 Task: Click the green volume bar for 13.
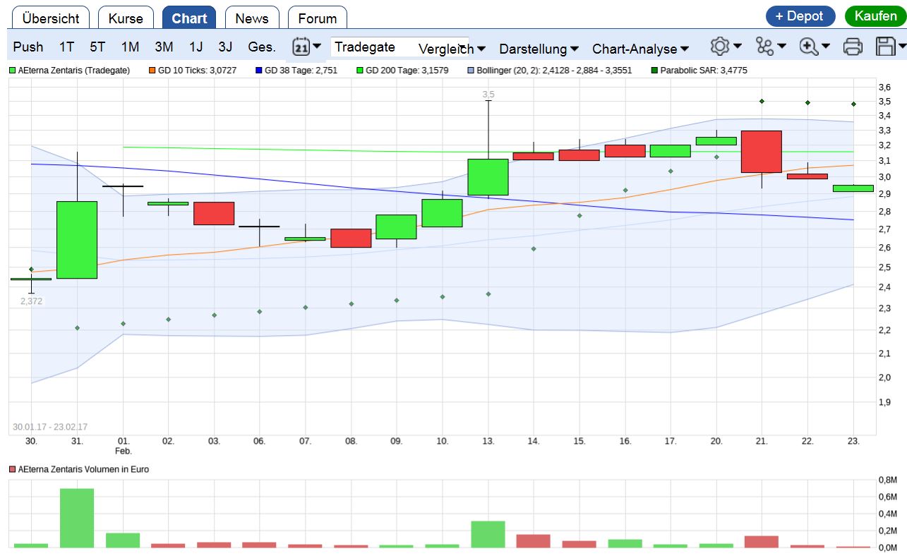coord(488,534)
